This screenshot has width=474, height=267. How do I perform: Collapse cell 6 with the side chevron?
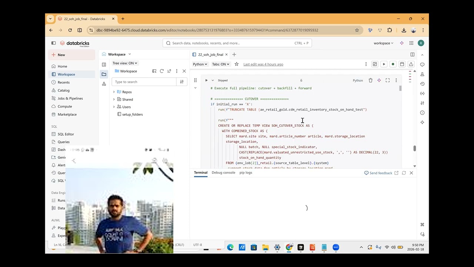(x=195, y=88)
